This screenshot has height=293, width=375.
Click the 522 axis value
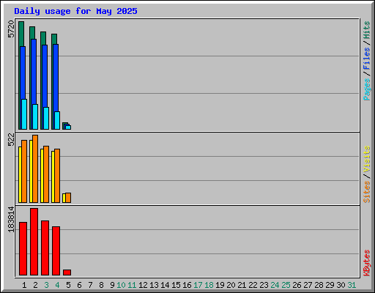click(x=11, y=140)
